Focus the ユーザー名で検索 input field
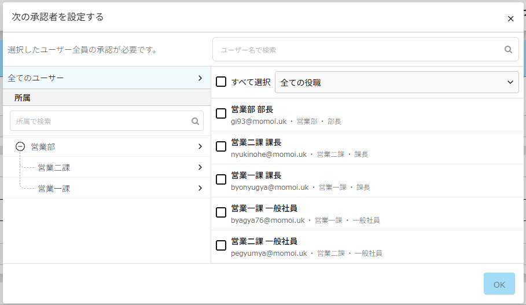Viewport: 526px width, 305px height. coord(359,50)
